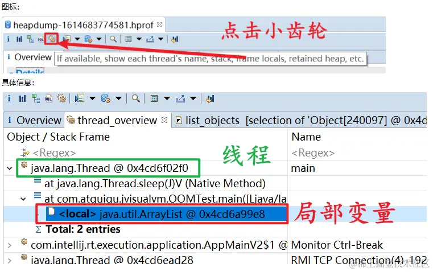Run reports icon in toolbar above thread_overview tab

pyautogui.click(x=80, y=98)
